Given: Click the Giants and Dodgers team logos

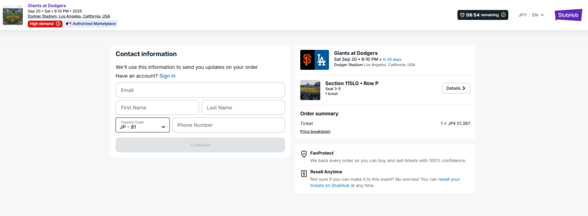Looking at the screenshot, I should [314, 60].
